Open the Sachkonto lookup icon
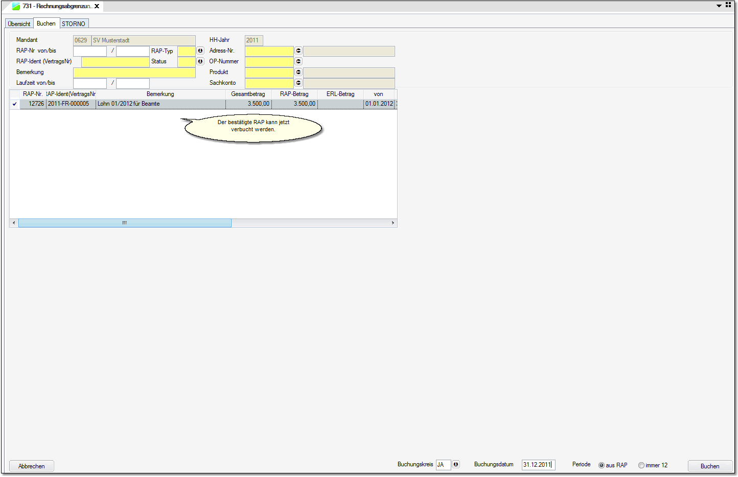This screenshot has height=477, width=738. [298, 83]
